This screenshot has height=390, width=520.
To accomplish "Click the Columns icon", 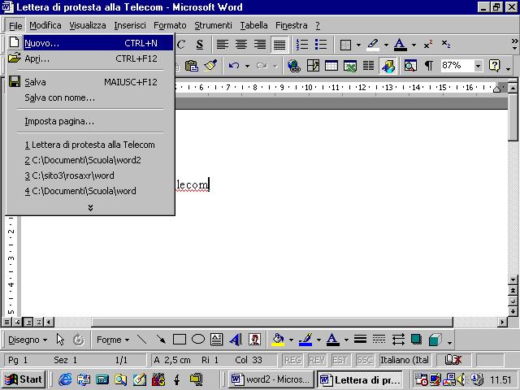I will point(368,66).
